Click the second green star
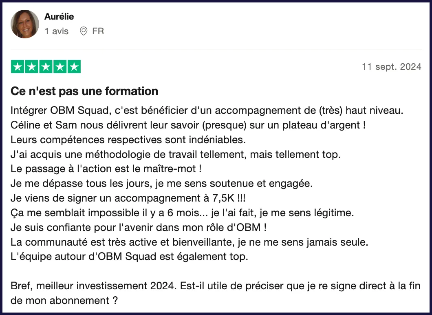This screenshot has height=315, width=432. tap(32, 67)
